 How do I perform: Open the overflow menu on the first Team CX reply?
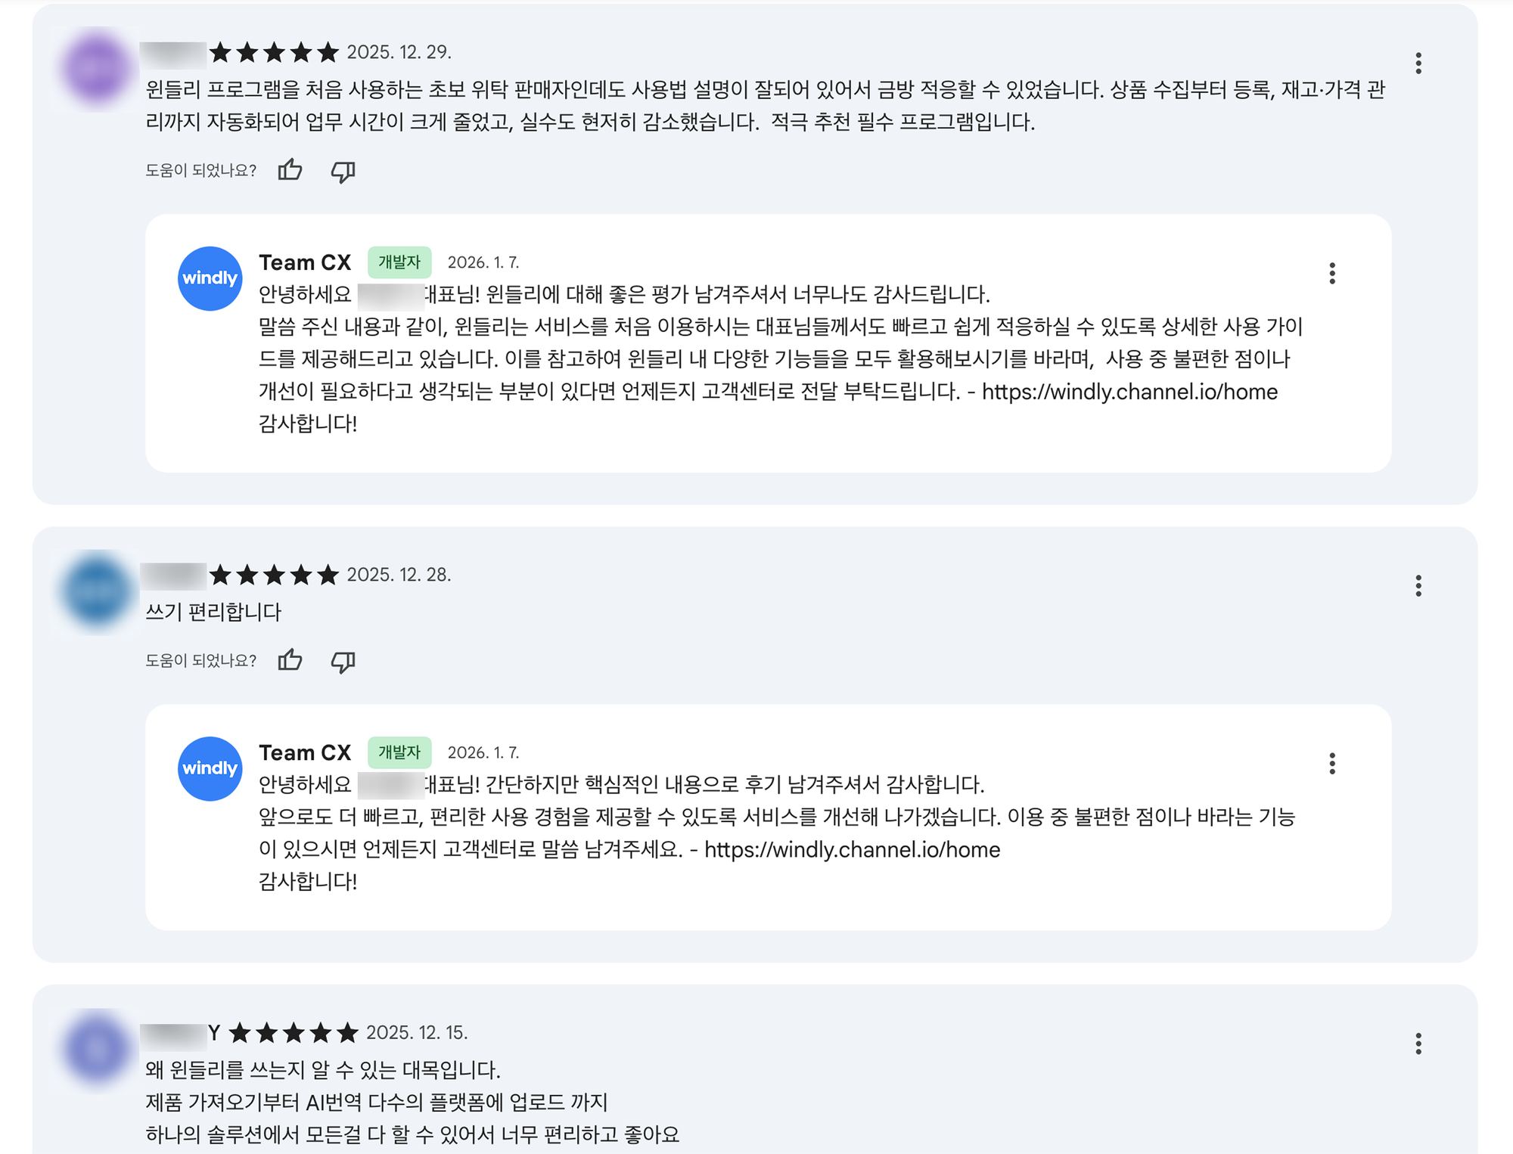click(1332, 274)
